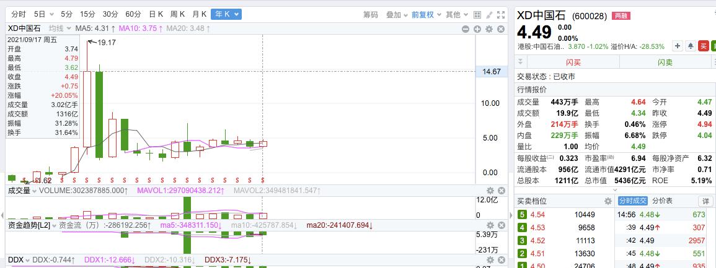716x268 pixels.
Task: Switch to 日K daily chart
Action: pos(156,15)
